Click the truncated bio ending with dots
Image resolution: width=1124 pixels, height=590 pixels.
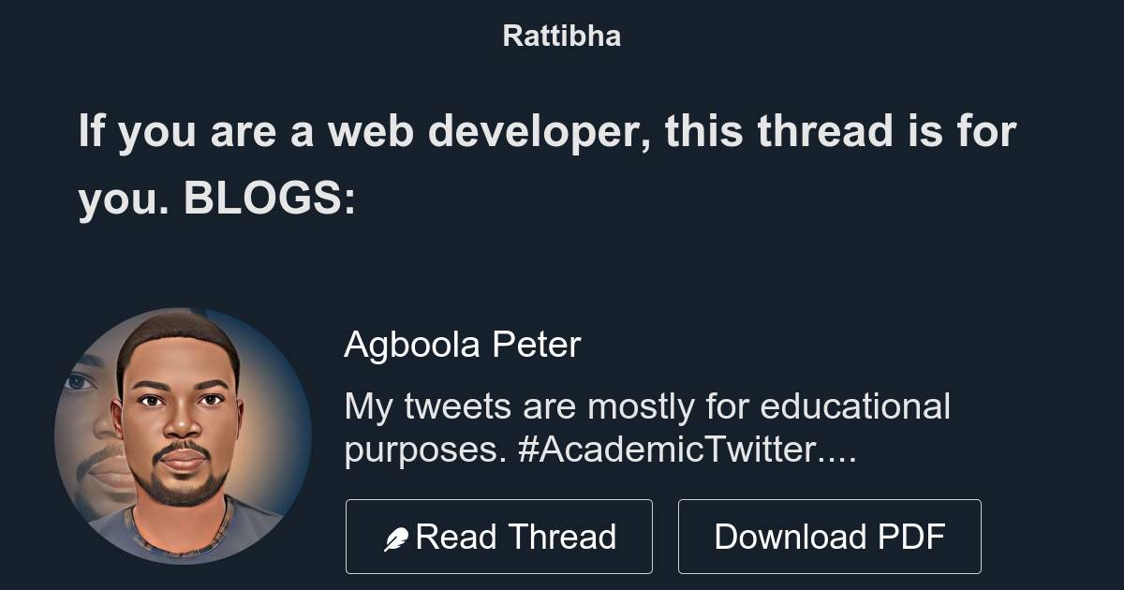599,450
